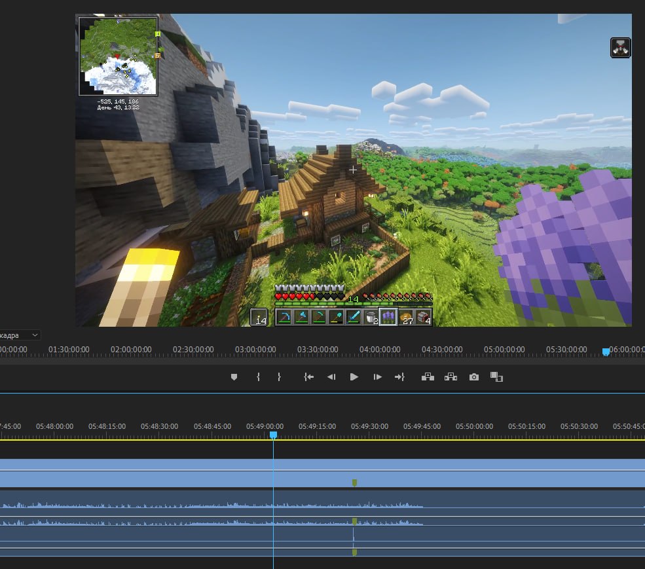
Task: Jump to the Out point
Action: (399, 377)
